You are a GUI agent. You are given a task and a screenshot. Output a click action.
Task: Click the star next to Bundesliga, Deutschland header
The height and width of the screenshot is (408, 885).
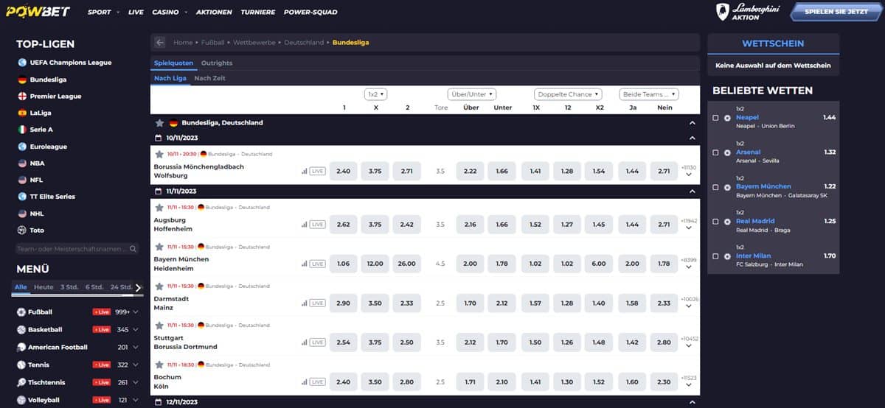tap(159, 123)
